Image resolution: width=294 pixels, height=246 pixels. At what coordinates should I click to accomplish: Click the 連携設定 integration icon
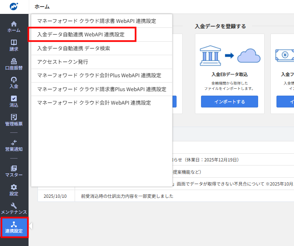pos(14,225)
